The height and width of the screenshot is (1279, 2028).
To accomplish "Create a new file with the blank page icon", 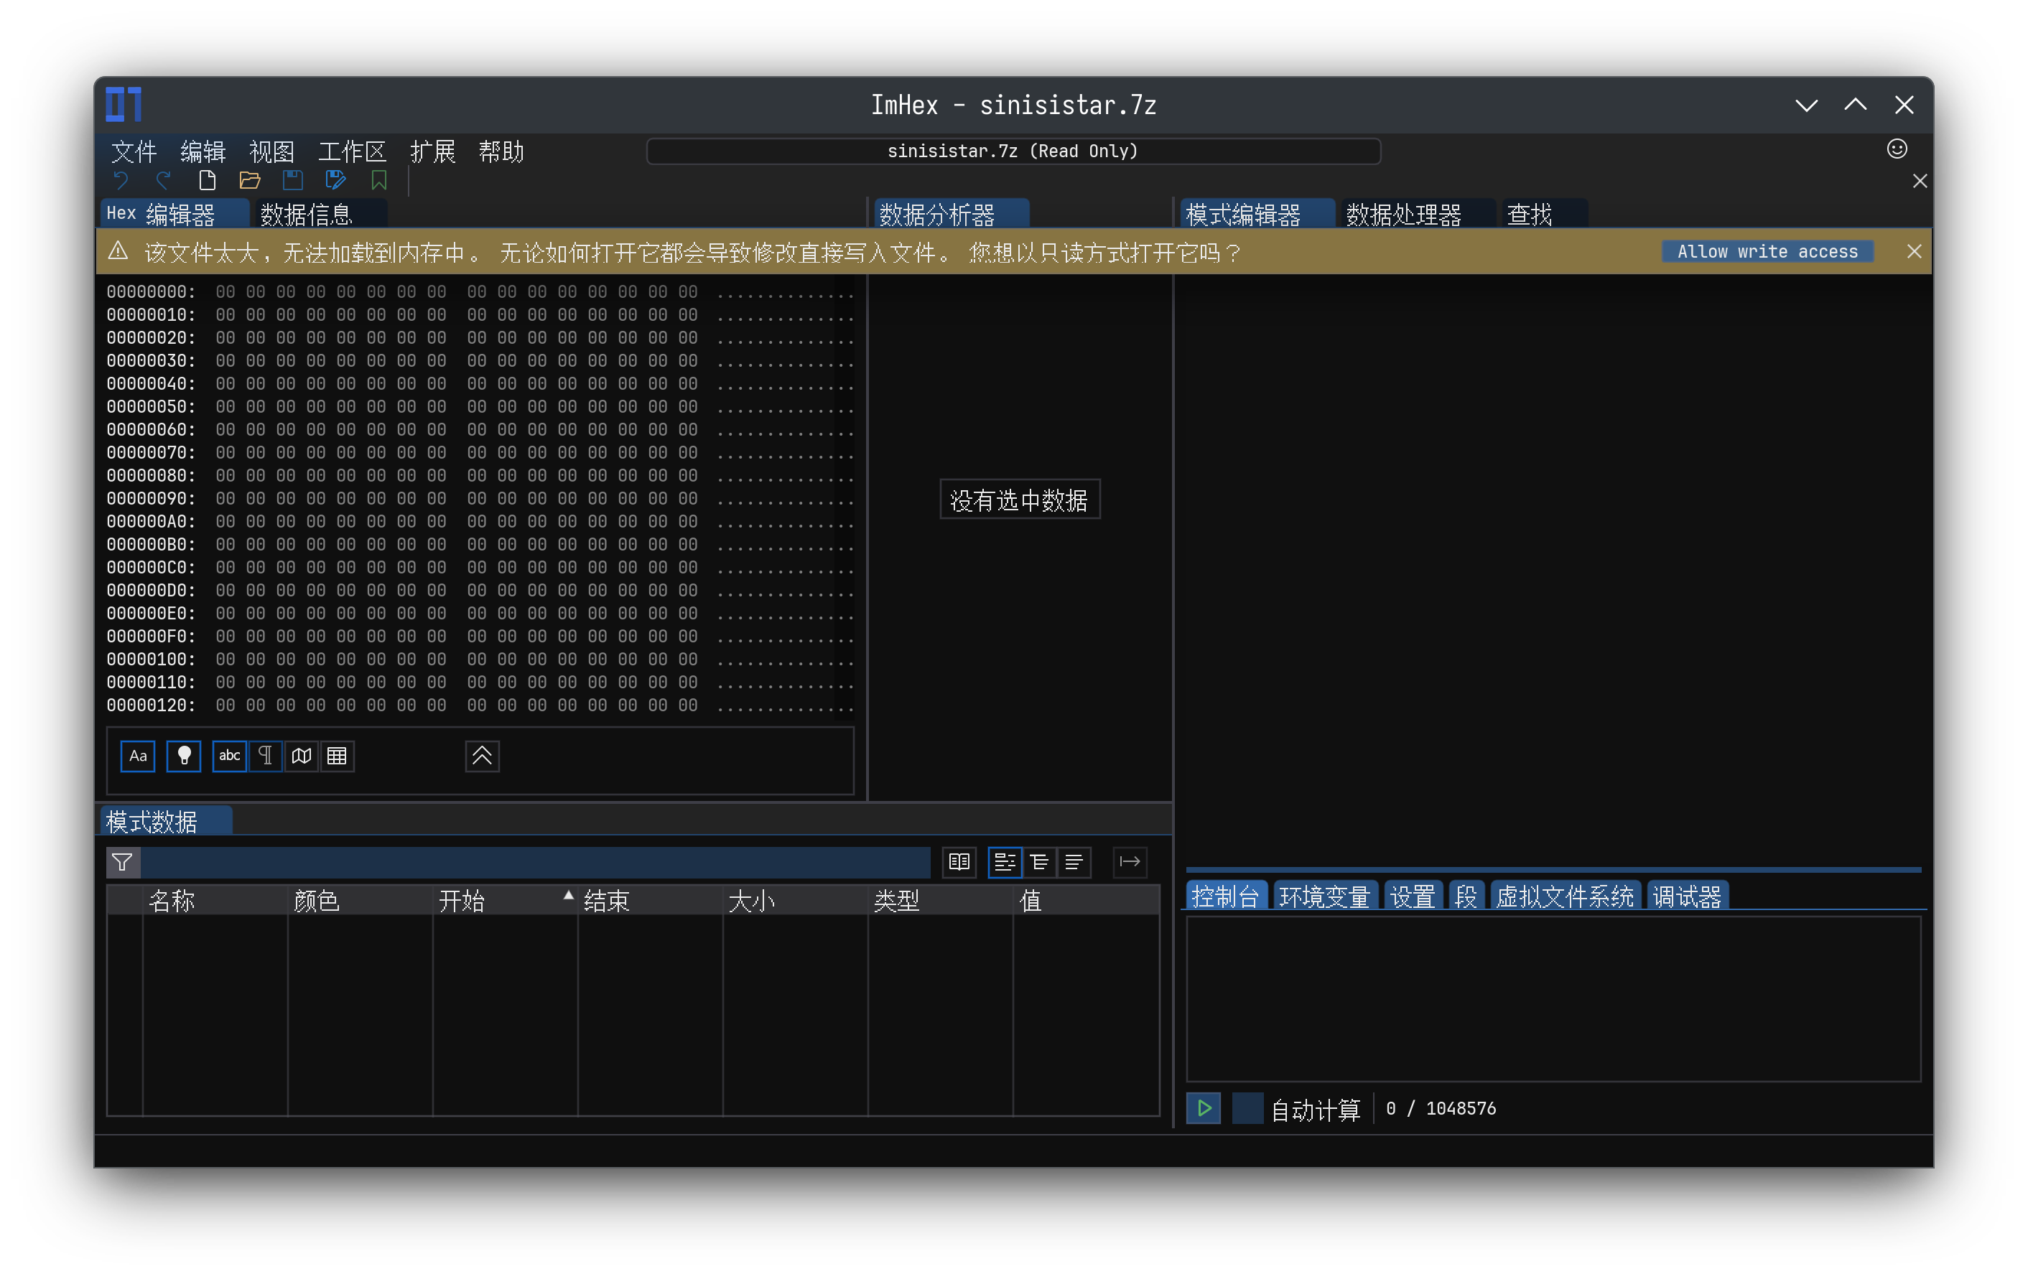I will 207,180.
